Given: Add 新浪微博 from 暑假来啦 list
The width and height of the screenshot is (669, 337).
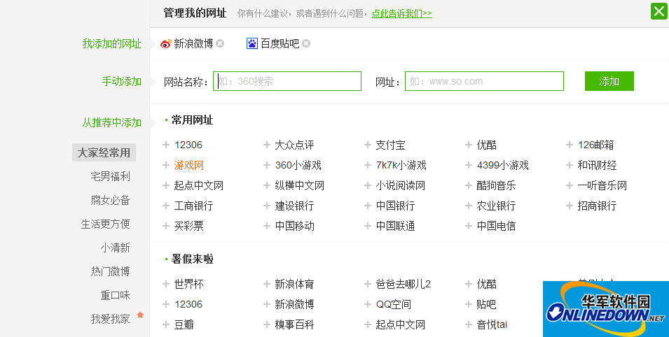Looking at the screenshot, I should (x=294, y=304).
